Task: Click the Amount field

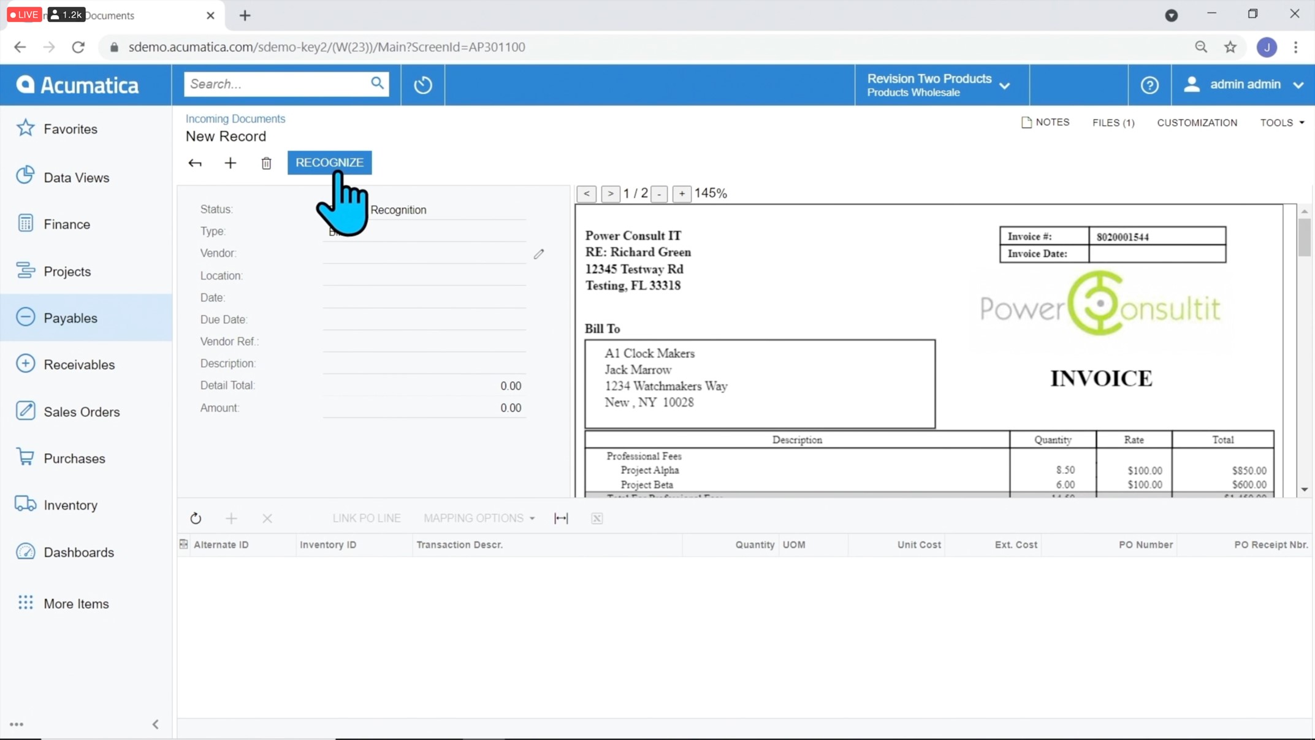Action: coord(424,408)
